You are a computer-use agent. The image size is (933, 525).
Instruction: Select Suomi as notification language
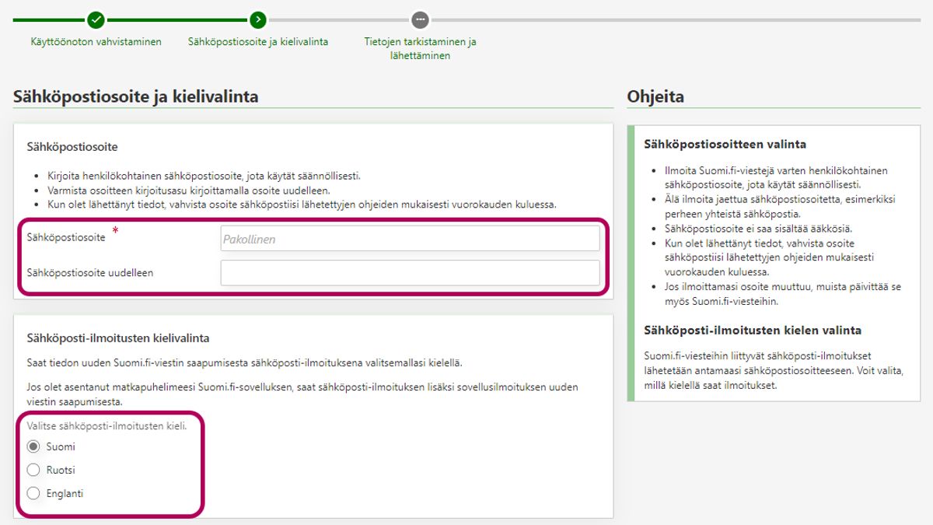33,447
